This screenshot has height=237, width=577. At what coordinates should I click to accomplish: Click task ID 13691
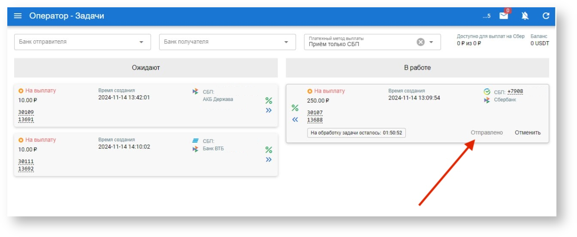pos(26,120)
